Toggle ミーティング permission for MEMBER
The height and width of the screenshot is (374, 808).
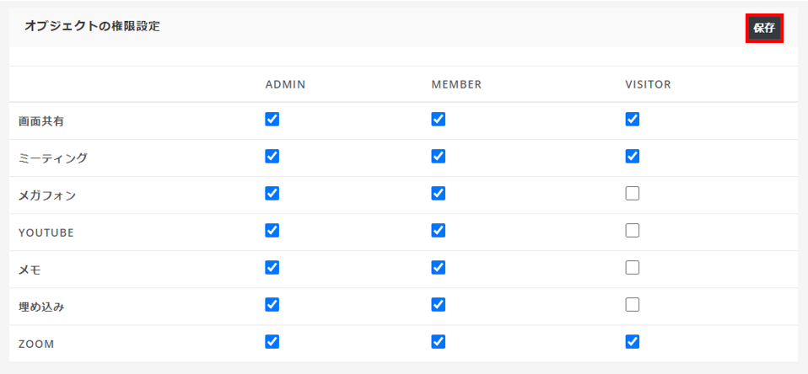pyautogui.click(x=438, y=157)
